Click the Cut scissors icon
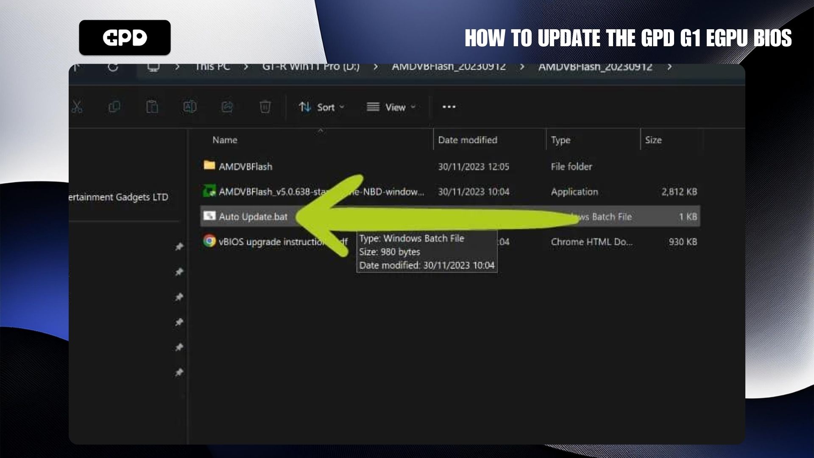The width and height of the screenshot is (814, 458). pyautogui.click(x=77, y=107)
